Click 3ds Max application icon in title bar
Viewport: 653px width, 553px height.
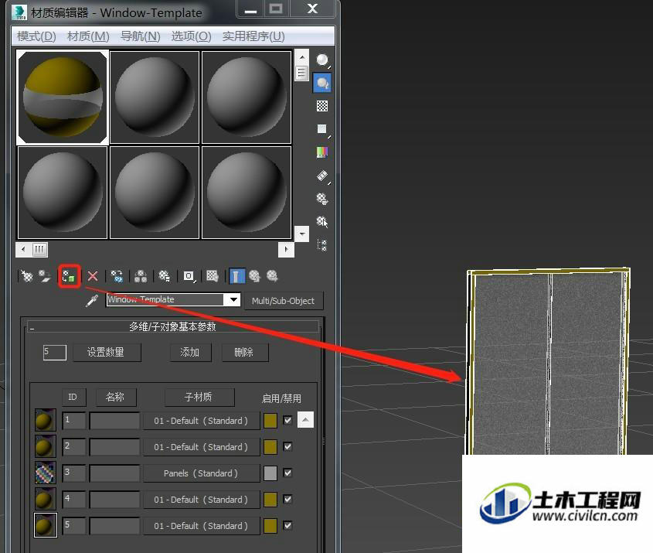[x=19, y=12]
